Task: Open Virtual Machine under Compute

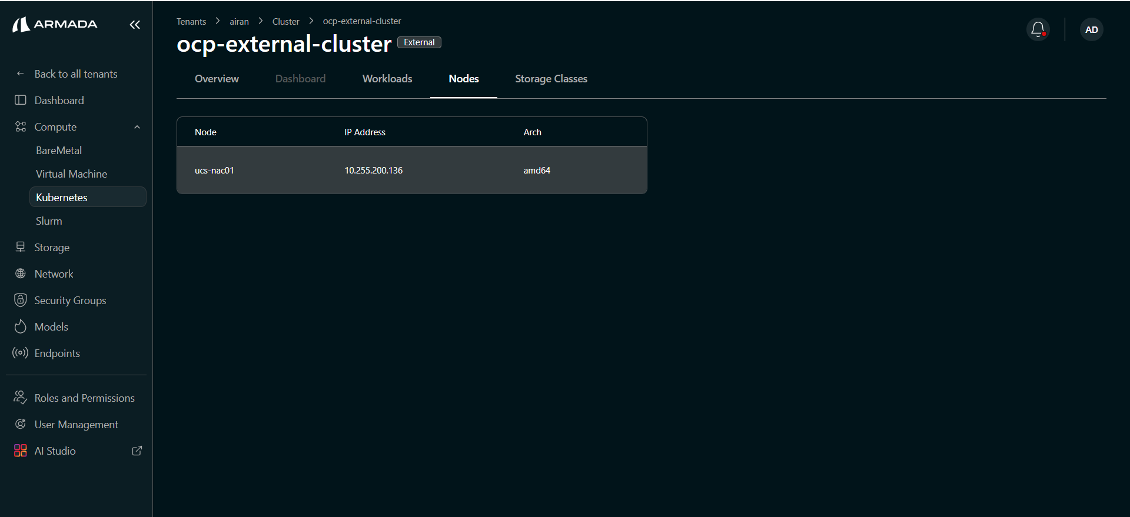Action: pyautogui.click(x=71, y=174)
